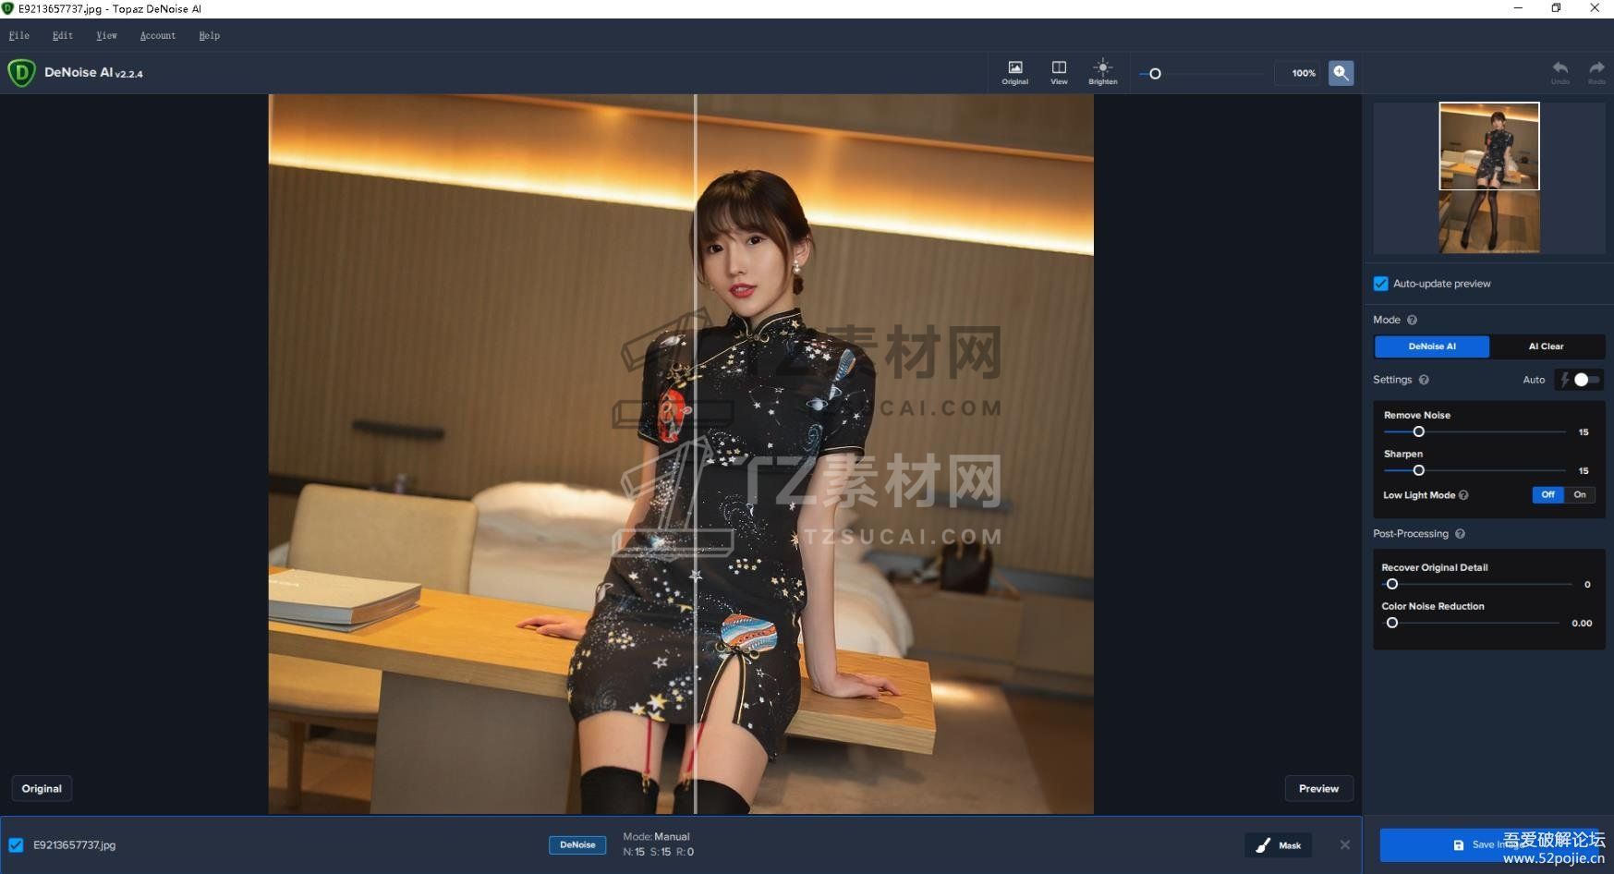
Task: Turn Low Light Mode Off
Action: 1547,495
